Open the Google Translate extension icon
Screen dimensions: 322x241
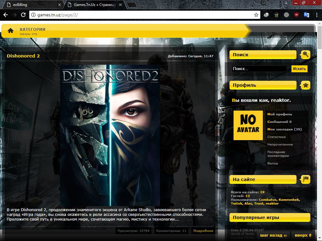coord(306,15)
